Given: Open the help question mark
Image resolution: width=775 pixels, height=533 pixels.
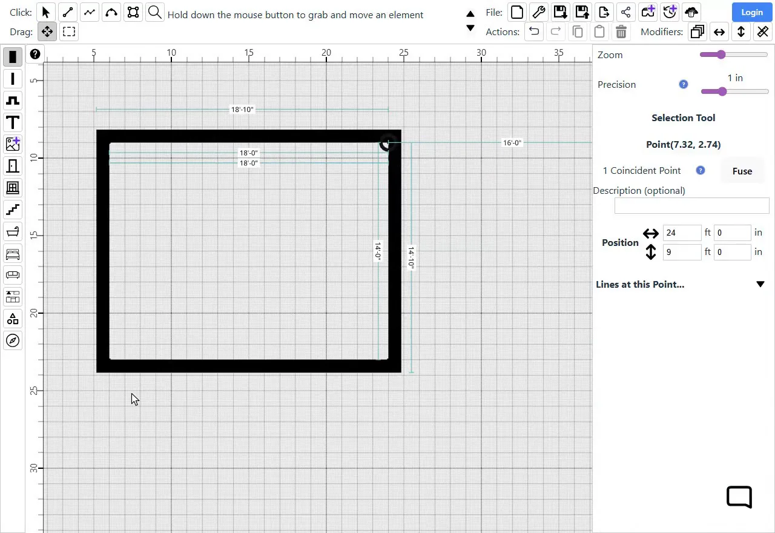Looking at the screenshot, I should tap(35, 54).
